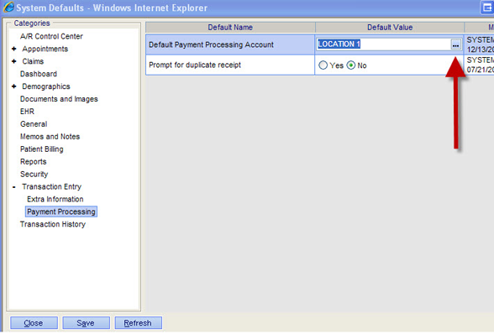Open the A/R Control Center category
The height and width of the screenshot is (334, 494).
(51, 37)
